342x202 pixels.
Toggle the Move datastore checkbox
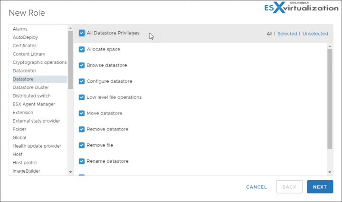tap(82, 114)
